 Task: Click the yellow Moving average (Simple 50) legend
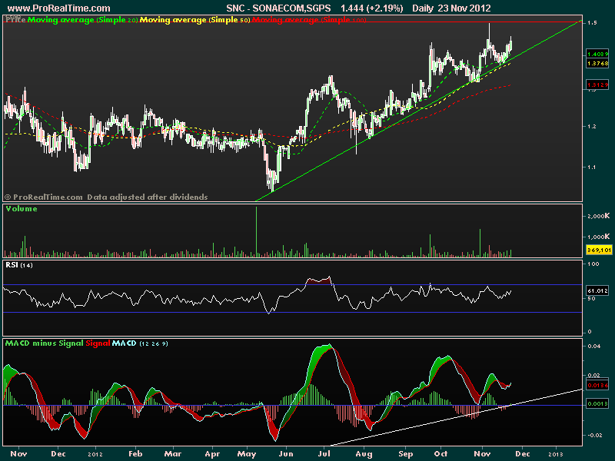pyautogui.click(x=195, y=20)
